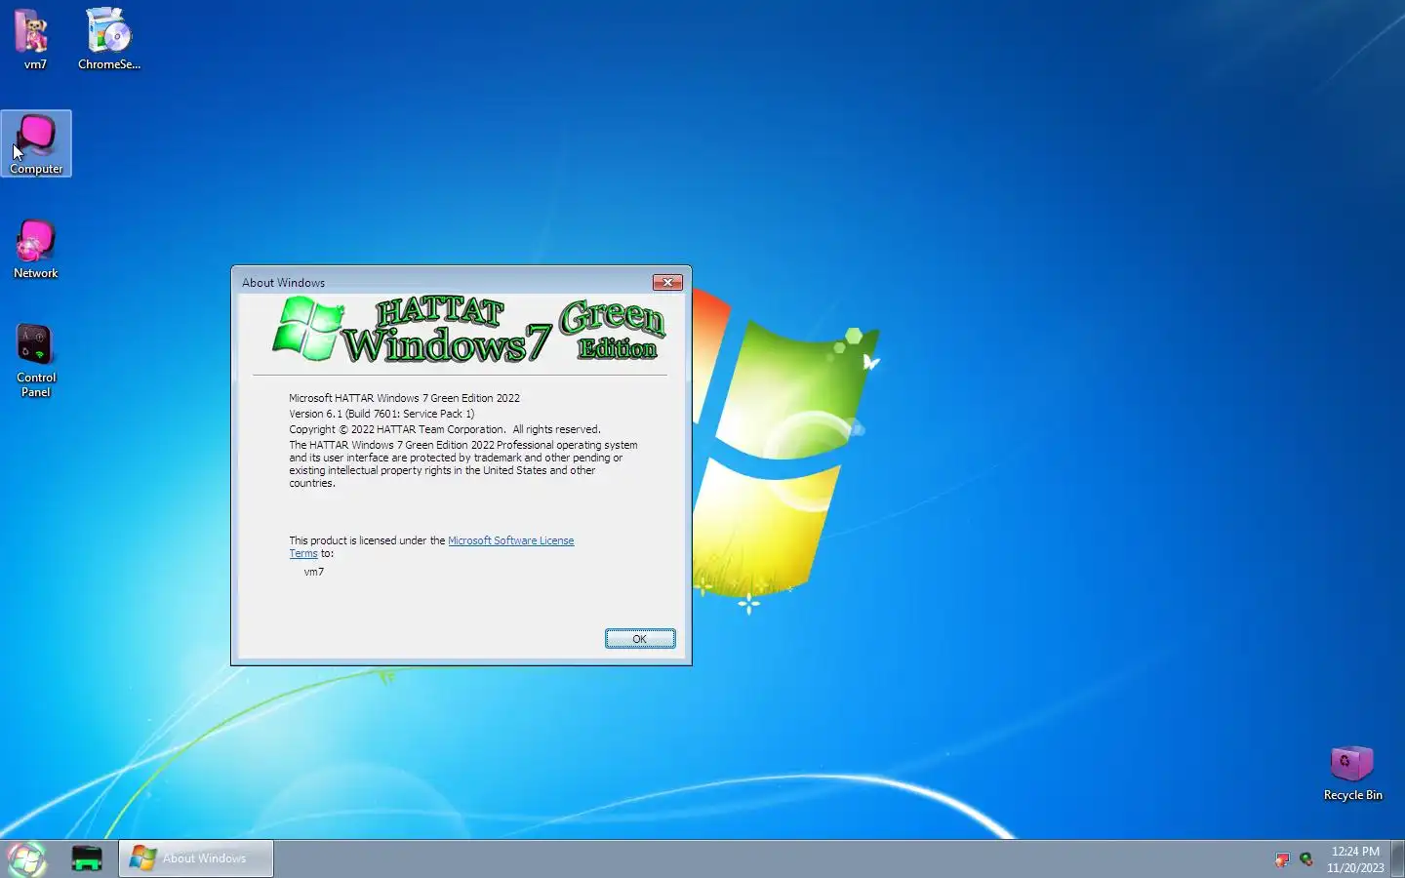Close the About Windows dialog
This screenshot has height=878, width=1405.
tap(667, 282)
